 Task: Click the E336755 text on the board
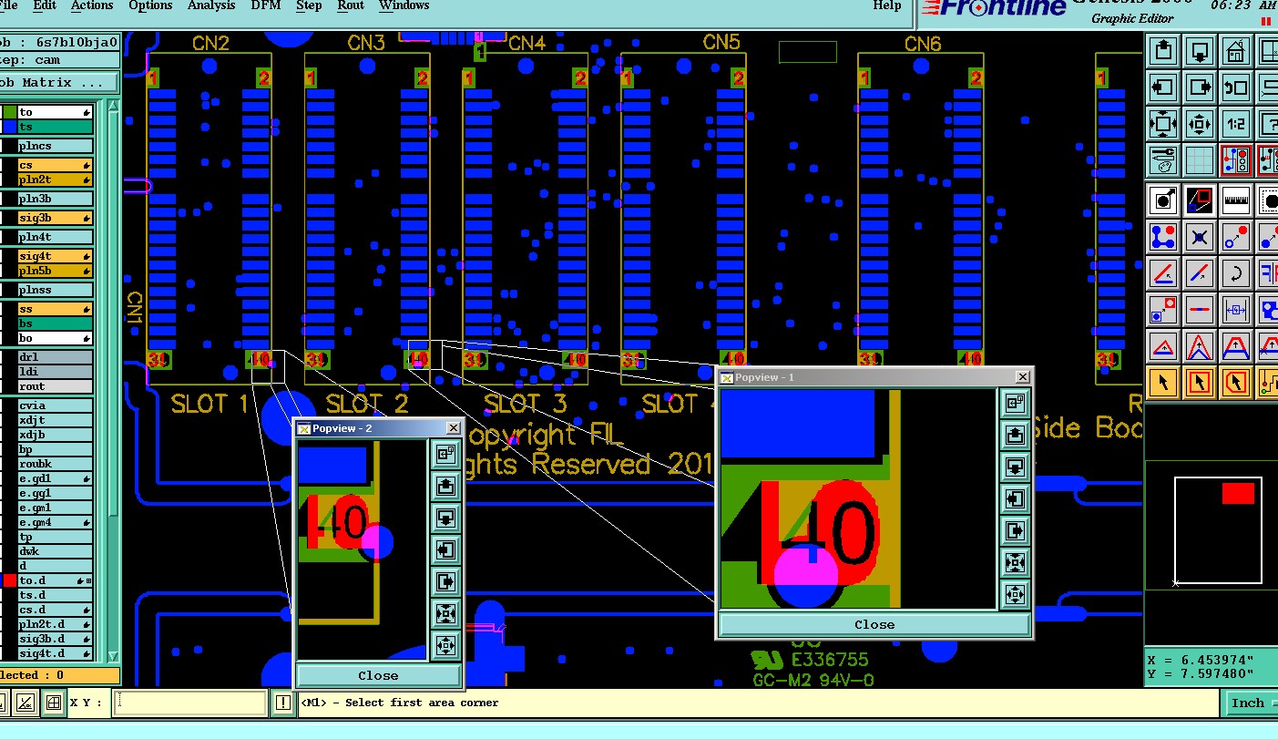(830, 660)
